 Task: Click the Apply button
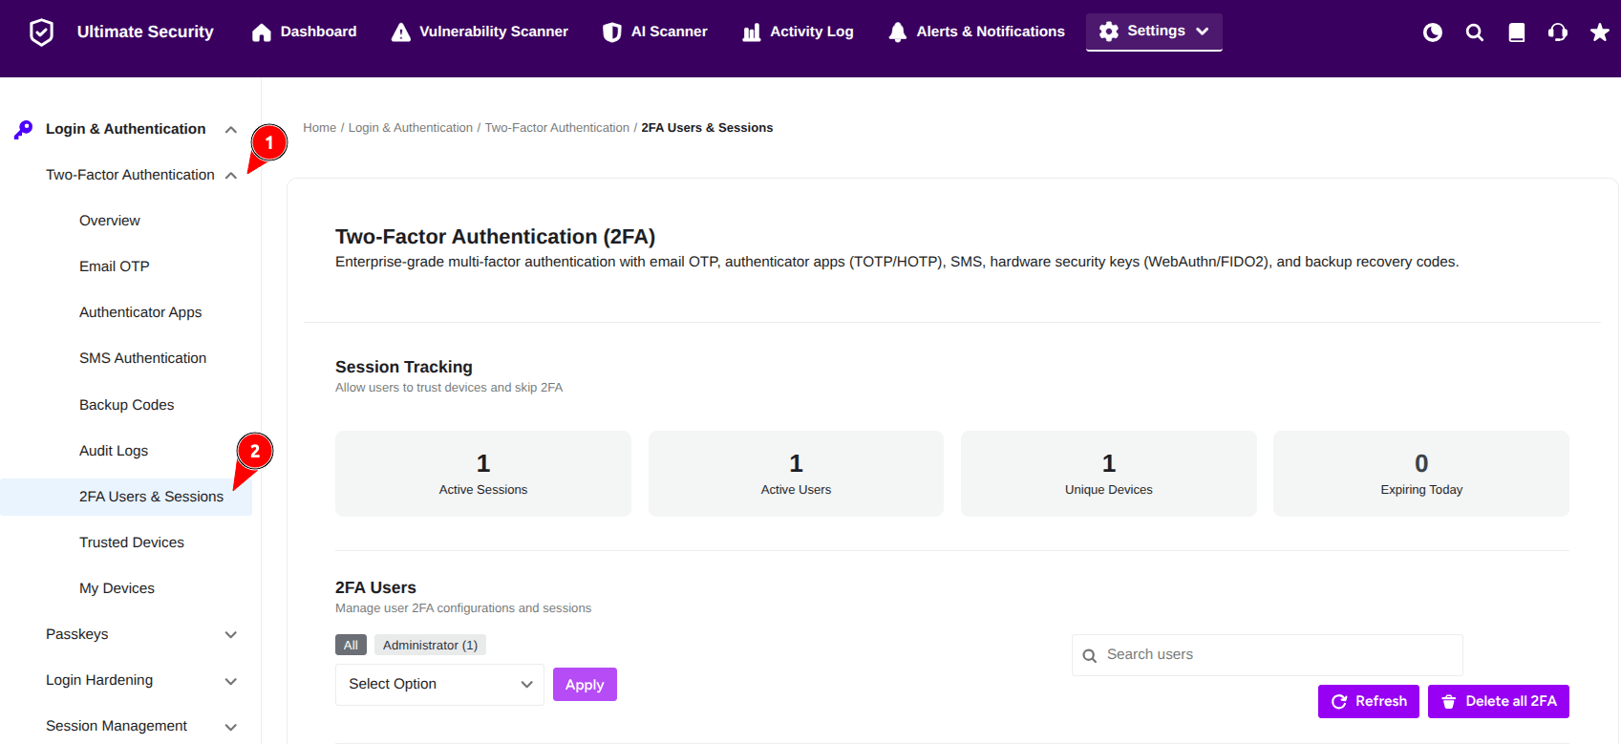pyautogui.click(x=585, y=685)
